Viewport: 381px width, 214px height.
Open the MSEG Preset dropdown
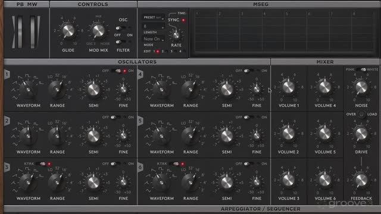pos(153,17)
